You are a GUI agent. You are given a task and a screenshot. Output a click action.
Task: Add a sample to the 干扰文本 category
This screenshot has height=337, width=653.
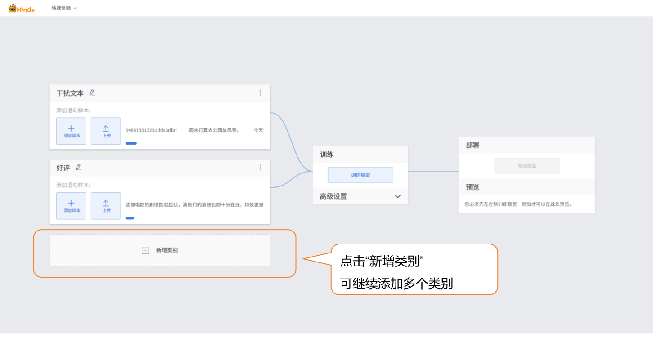(71, 131)
